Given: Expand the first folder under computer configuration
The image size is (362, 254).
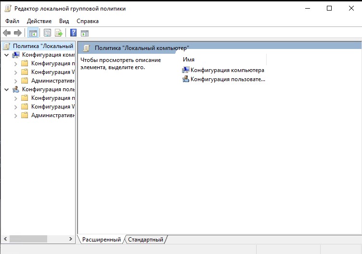Looking at the screenshot, I should click(x=15, y=63).
